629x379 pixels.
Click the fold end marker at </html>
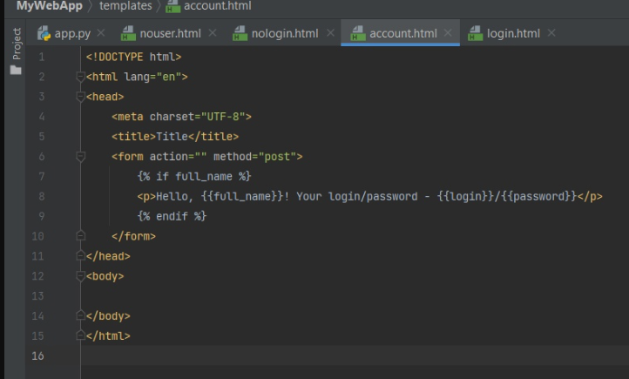point(81,335)
